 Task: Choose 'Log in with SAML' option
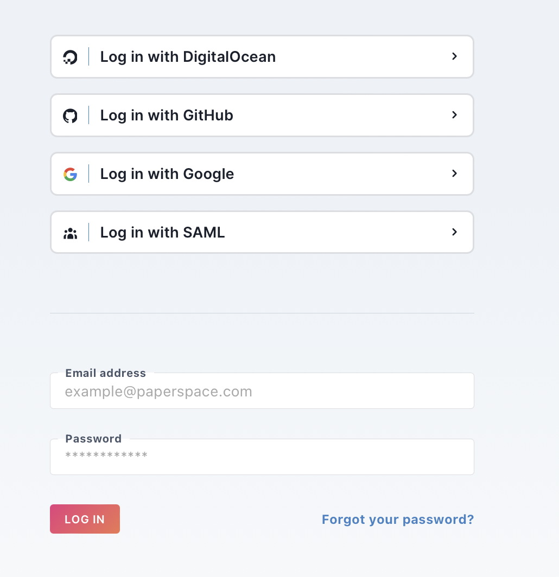[162, 233]
